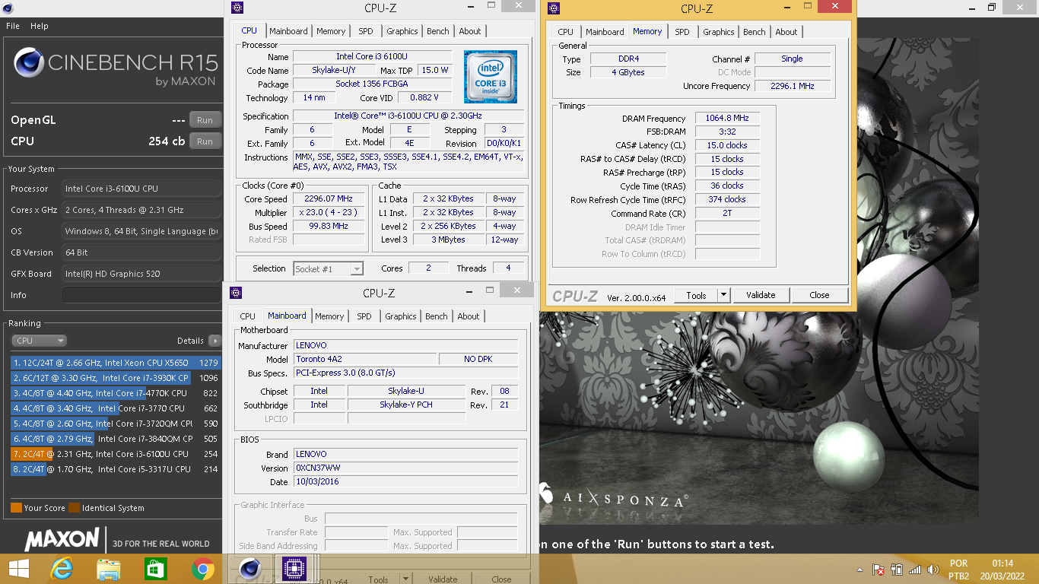This screenshot has width=1039, height=584.
Task: Show hidden system tray icons
Action: coord(860,570)
